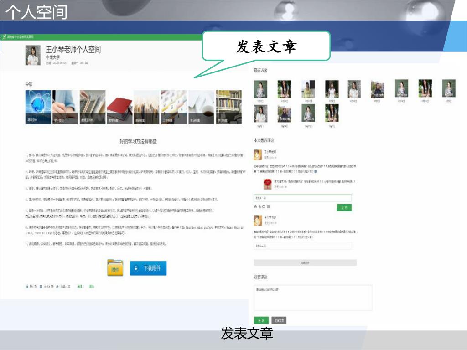467x350 pixels.
Task: Click the green site logo at top-left
Action: point(4,37)
